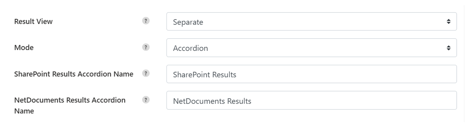Click the Result View label
465x127 pixels.
click(x=33, y=22)
